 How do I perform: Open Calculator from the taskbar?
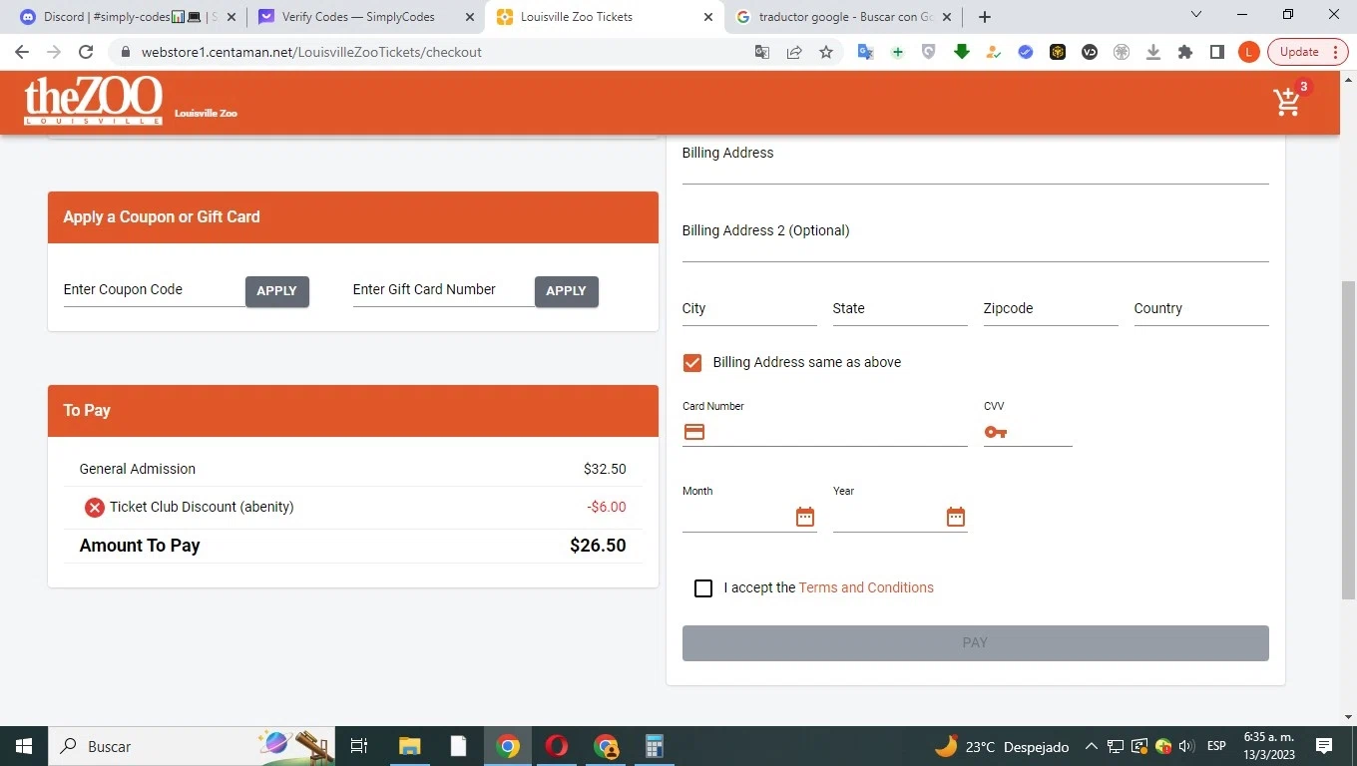pos(655,746)
